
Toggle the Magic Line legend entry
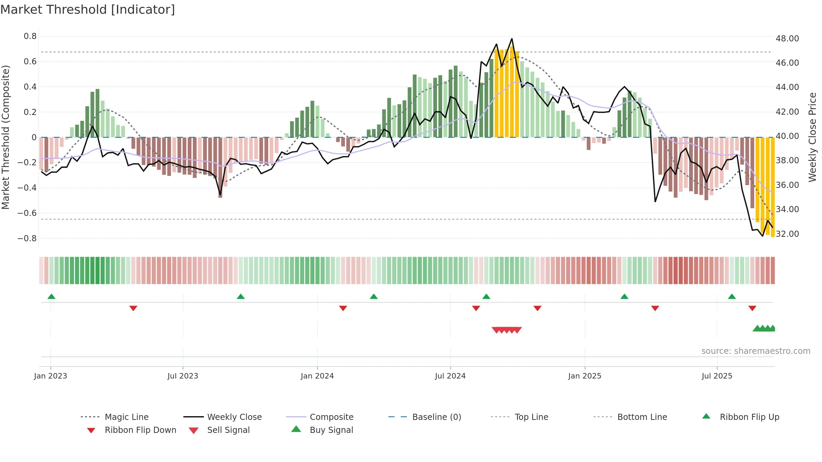(115, 417)
